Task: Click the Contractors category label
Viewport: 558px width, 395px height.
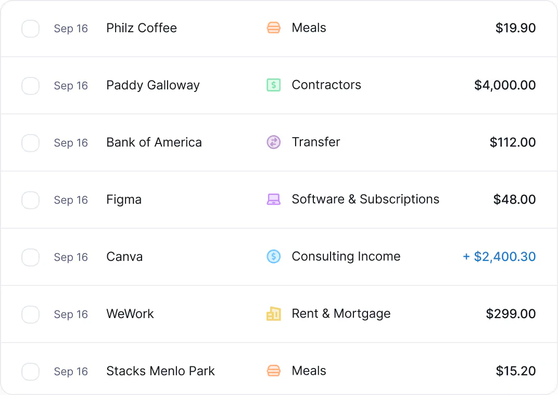Action: click(x=326, y=85)
